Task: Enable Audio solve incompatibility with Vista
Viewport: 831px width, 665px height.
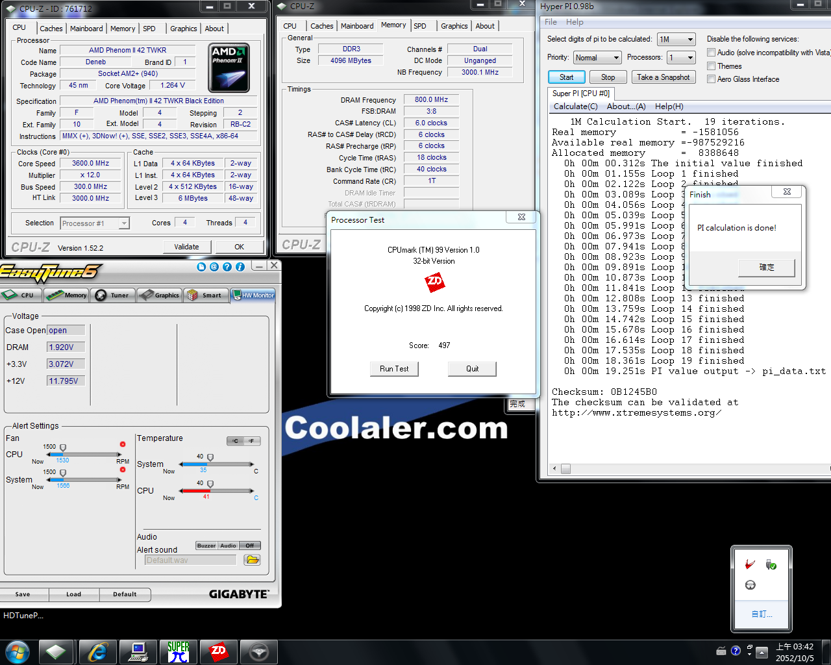Action: pyautogui.click(x=711, y=53)
